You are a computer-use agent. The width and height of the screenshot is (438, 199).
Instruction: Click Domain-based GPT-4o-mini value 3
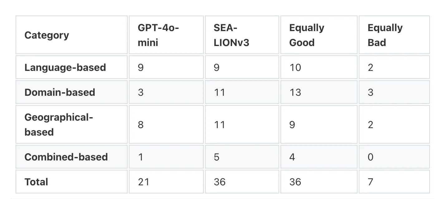141,92
